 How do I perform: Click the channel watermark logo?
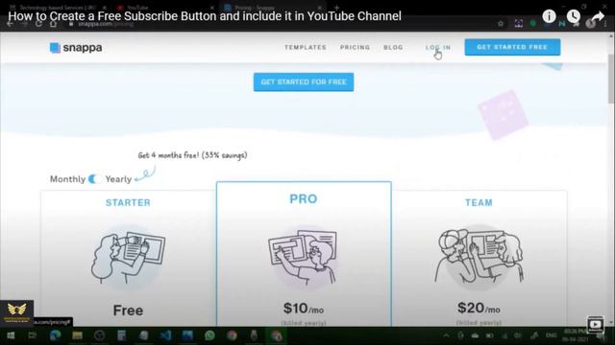pos(17,312)
